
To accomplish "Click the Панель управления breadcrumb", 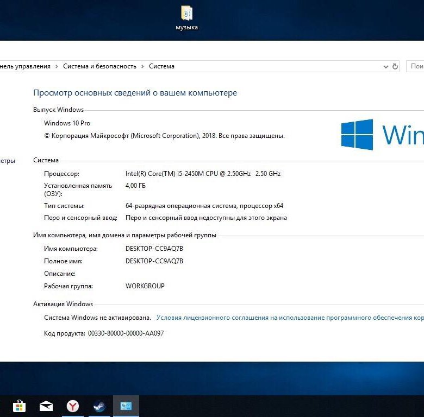I will (x=25, y=66).
